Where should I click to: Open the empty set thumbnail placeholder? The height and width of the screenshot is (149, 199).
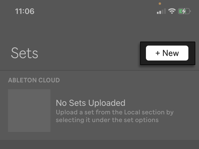(x=29, y=111)
